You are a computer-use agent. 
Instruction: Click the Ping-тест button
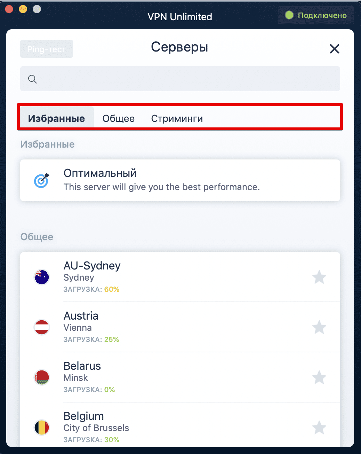[46, 49]
